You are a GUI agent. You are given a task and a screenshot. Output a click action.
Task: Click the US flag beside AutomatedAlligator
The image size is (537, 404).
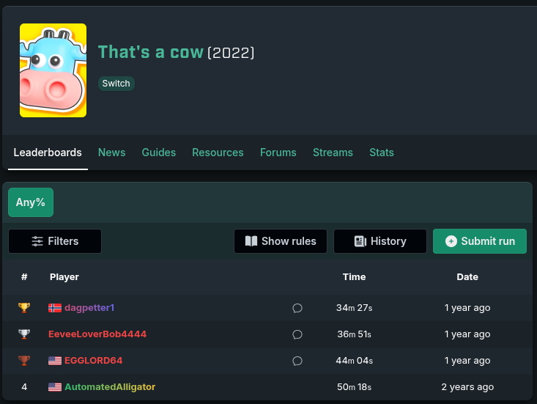coord(55,387)
